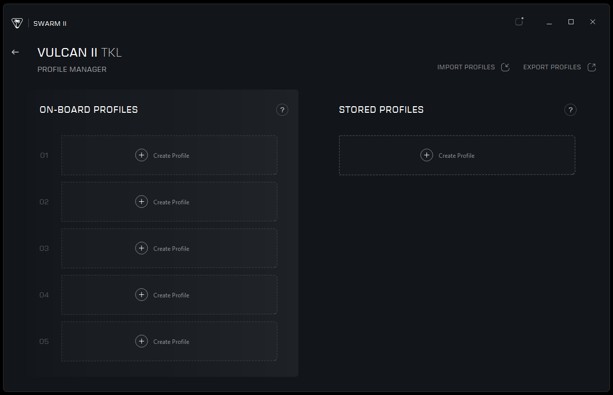Click plus icon in on-board slot 04
The width and height of the screenshot is (613, 395).
click(142, 295)
